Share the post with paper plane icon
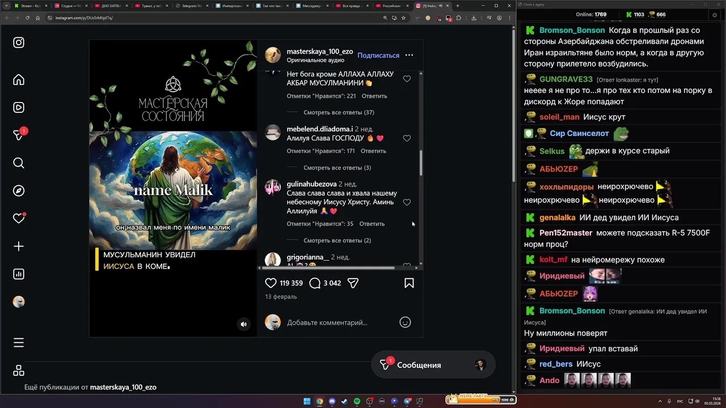The image size is (726, 408). 353,283
